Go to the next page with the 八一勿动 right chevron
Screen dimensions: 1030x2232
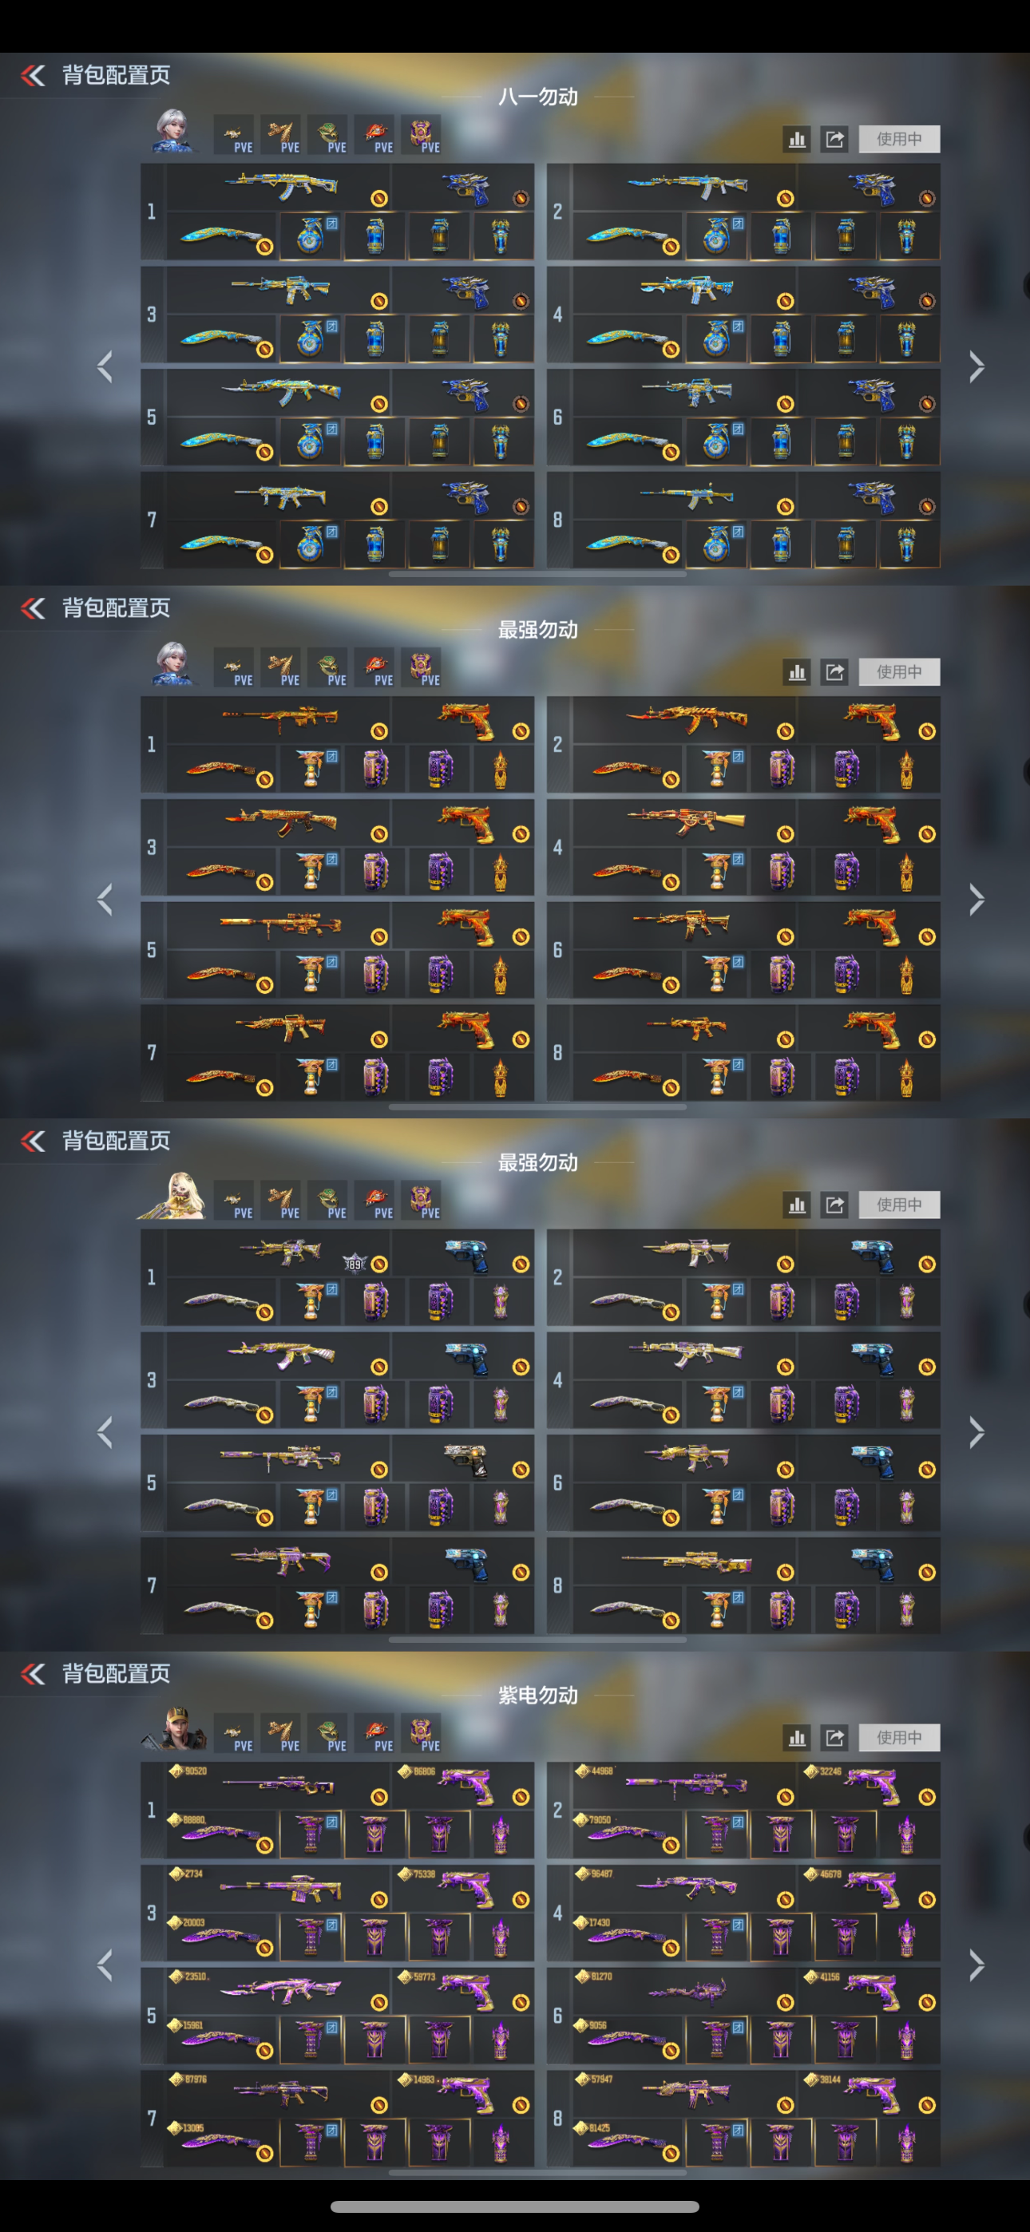click(977, 366)
